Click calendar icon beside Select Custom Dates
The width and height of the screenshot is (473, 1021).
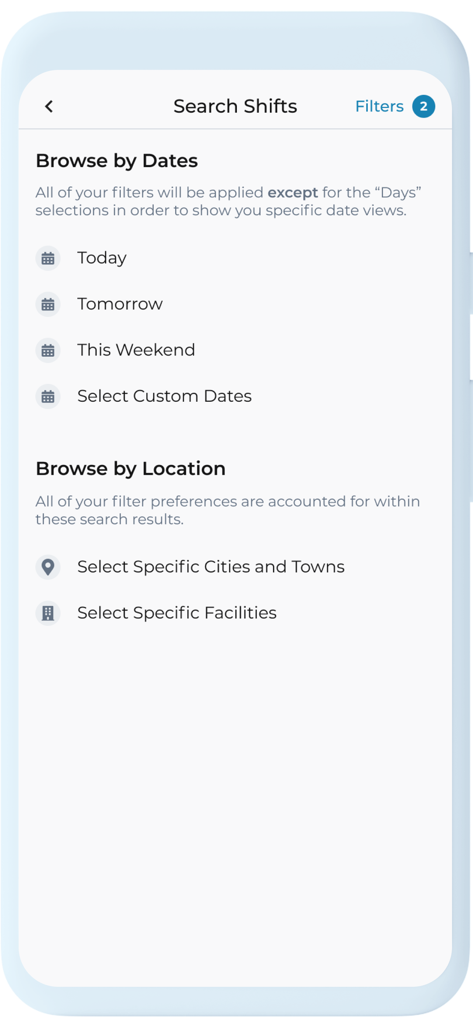coord(48,396)
